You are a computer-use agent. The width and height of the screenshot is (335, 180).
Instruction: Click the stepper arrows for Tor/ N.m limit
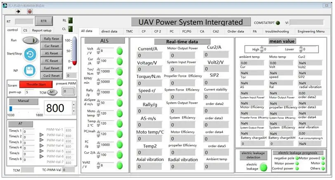(98, 71)
